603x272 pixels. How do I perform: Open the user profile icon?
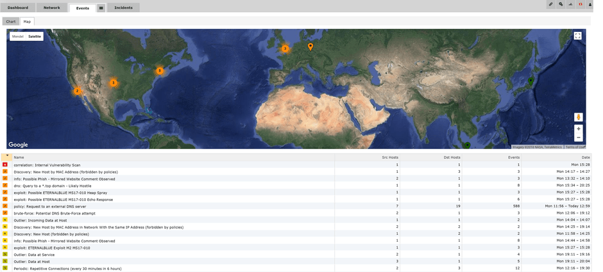pyautogui.click(x=590, y=4)
